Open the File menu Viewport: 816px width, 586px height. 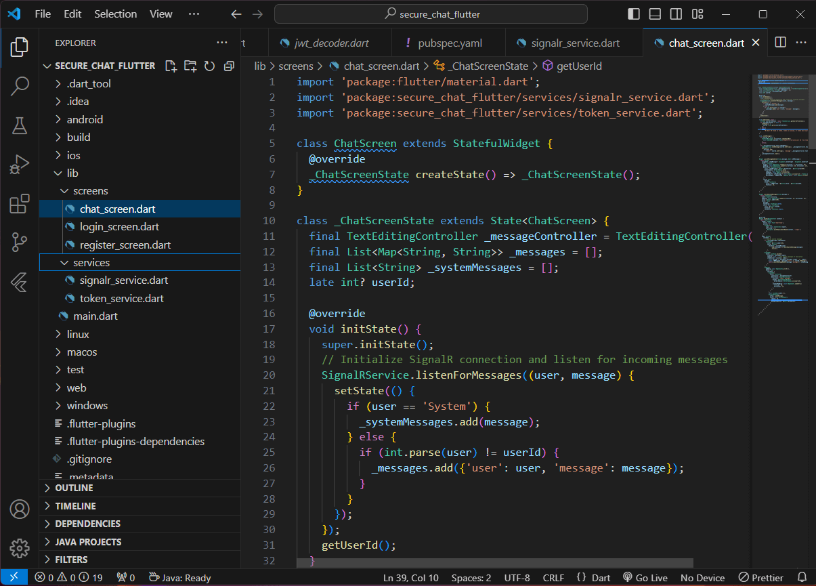(x=43, y=14)
